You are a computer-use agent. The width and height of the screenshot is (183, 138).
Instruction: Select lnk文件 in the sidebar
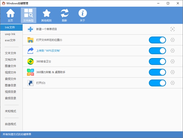[11, 27]
